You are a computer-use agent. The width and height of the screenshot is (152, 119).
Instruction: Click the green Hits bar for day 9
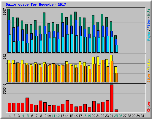tap(44, 19)
